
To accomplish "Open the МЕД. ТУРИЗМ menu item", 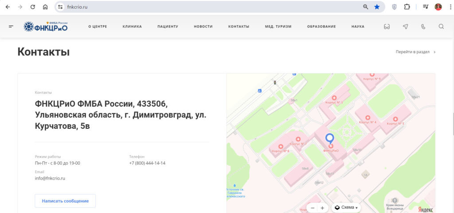I will 278,27.
